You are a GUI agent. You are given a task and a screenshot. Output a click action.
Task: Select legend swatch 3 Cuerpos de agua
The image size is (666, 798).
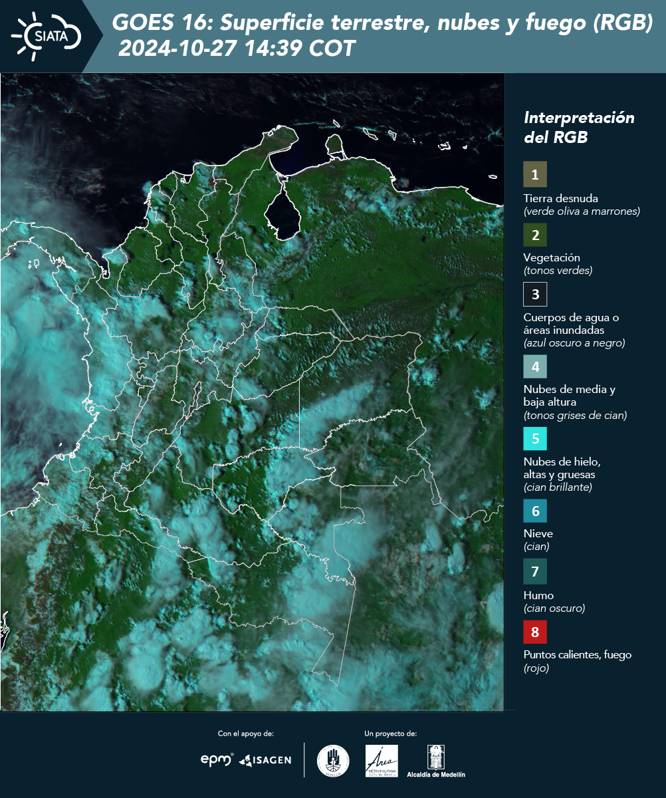(535, 294)
